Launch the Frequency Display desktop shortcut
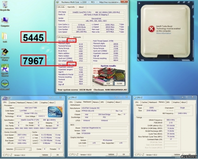This screenshot has width=198, height=159. click(5, 54)
